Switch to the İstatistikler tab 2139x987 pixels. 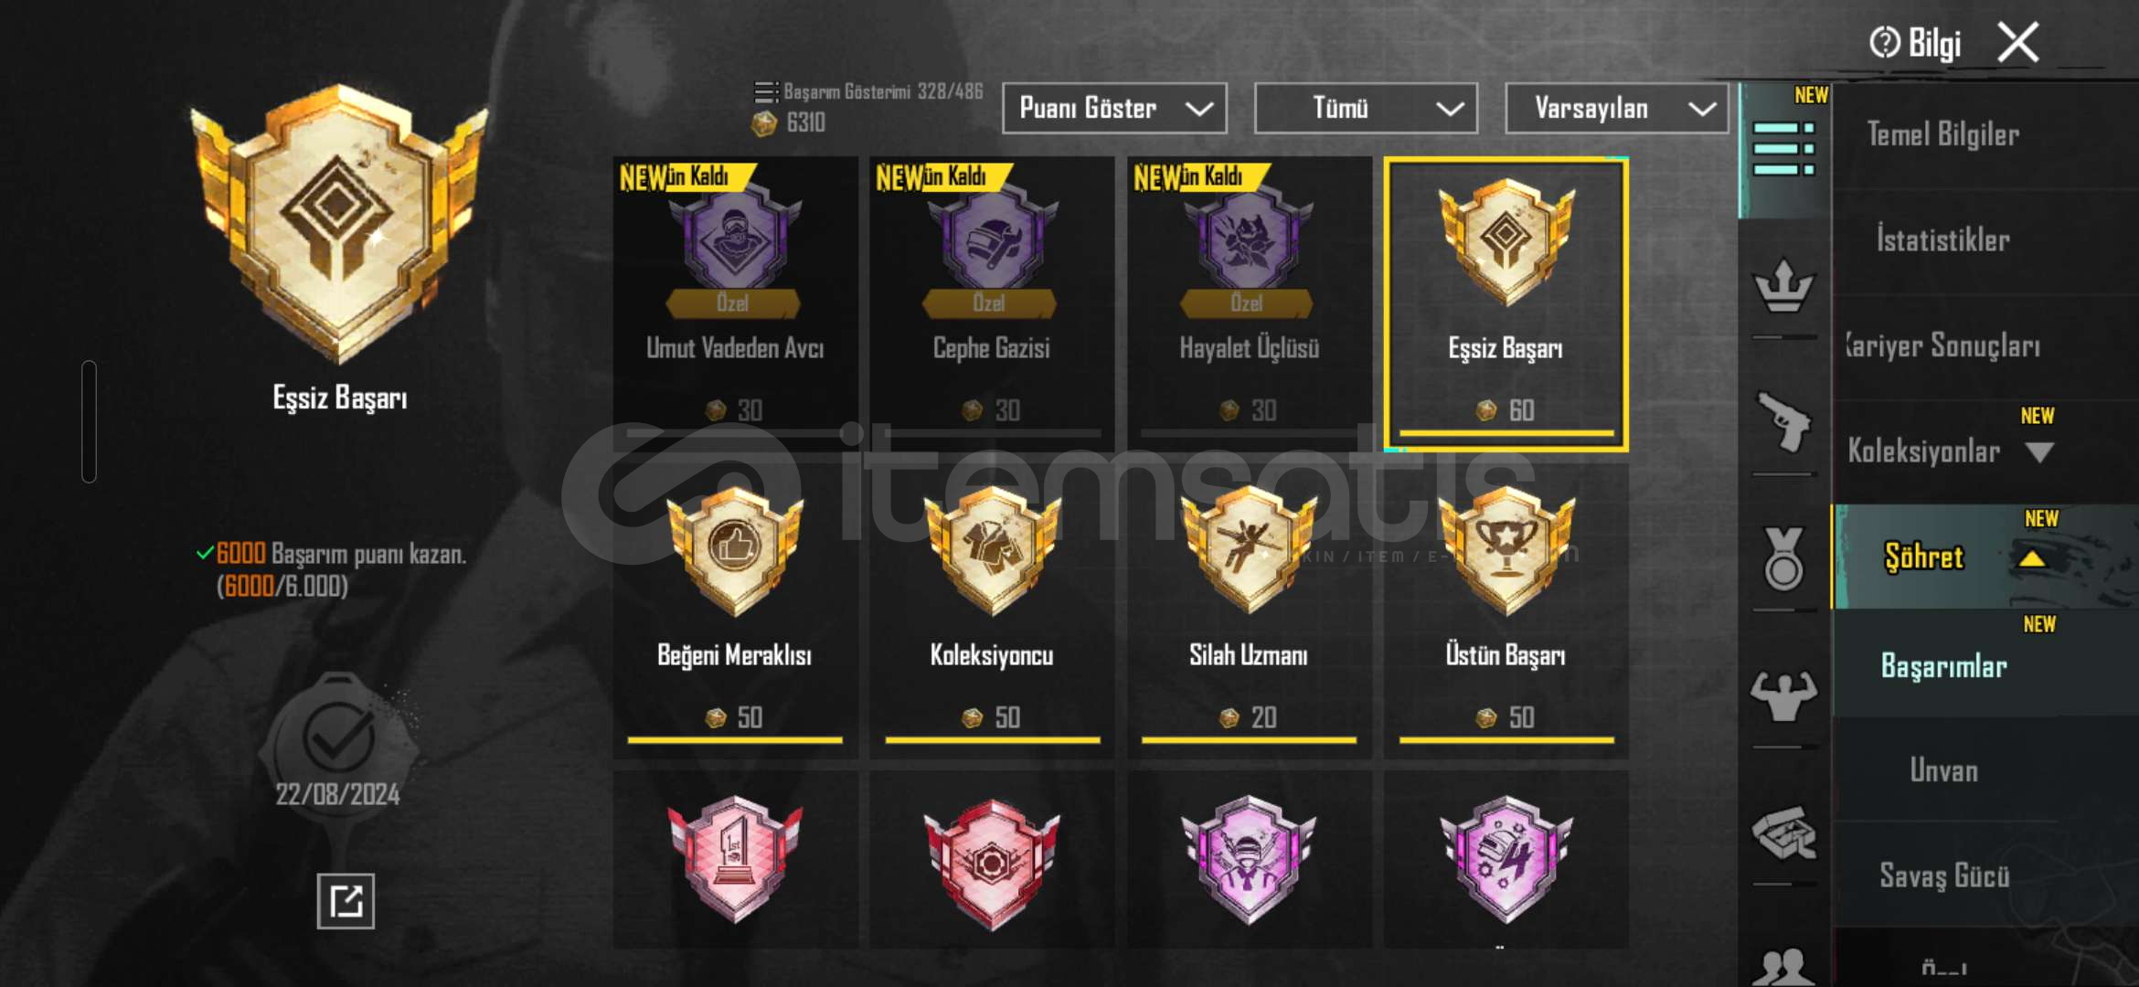[x=1942, y=240]
